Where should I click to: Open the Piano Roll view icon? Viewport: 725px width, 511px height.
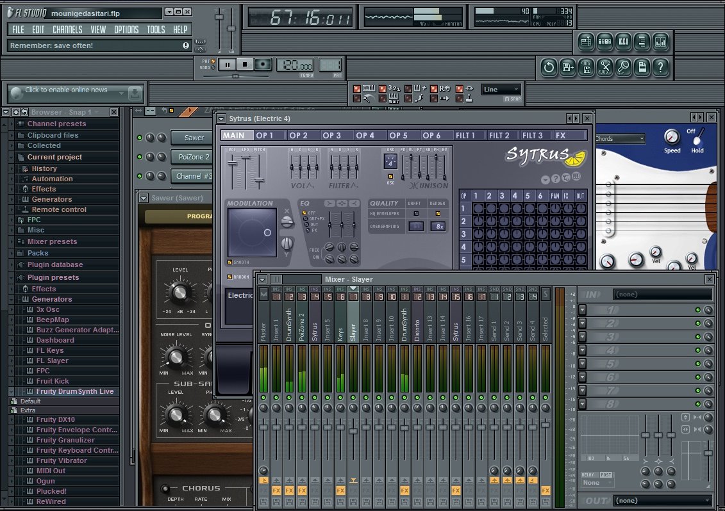pyautogui.click(x=623, y=42)
